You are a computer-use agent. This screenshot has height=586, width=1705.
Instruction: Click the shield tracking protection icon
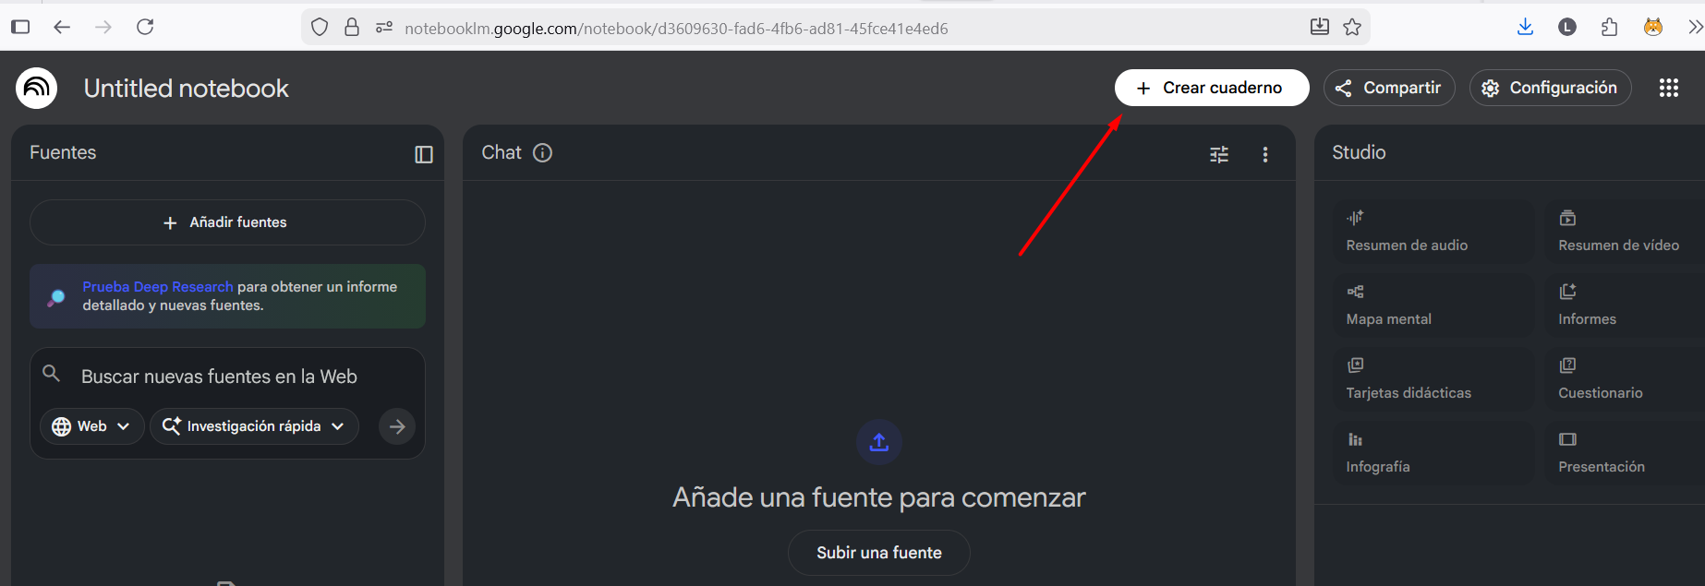click(x=320, y=27)
